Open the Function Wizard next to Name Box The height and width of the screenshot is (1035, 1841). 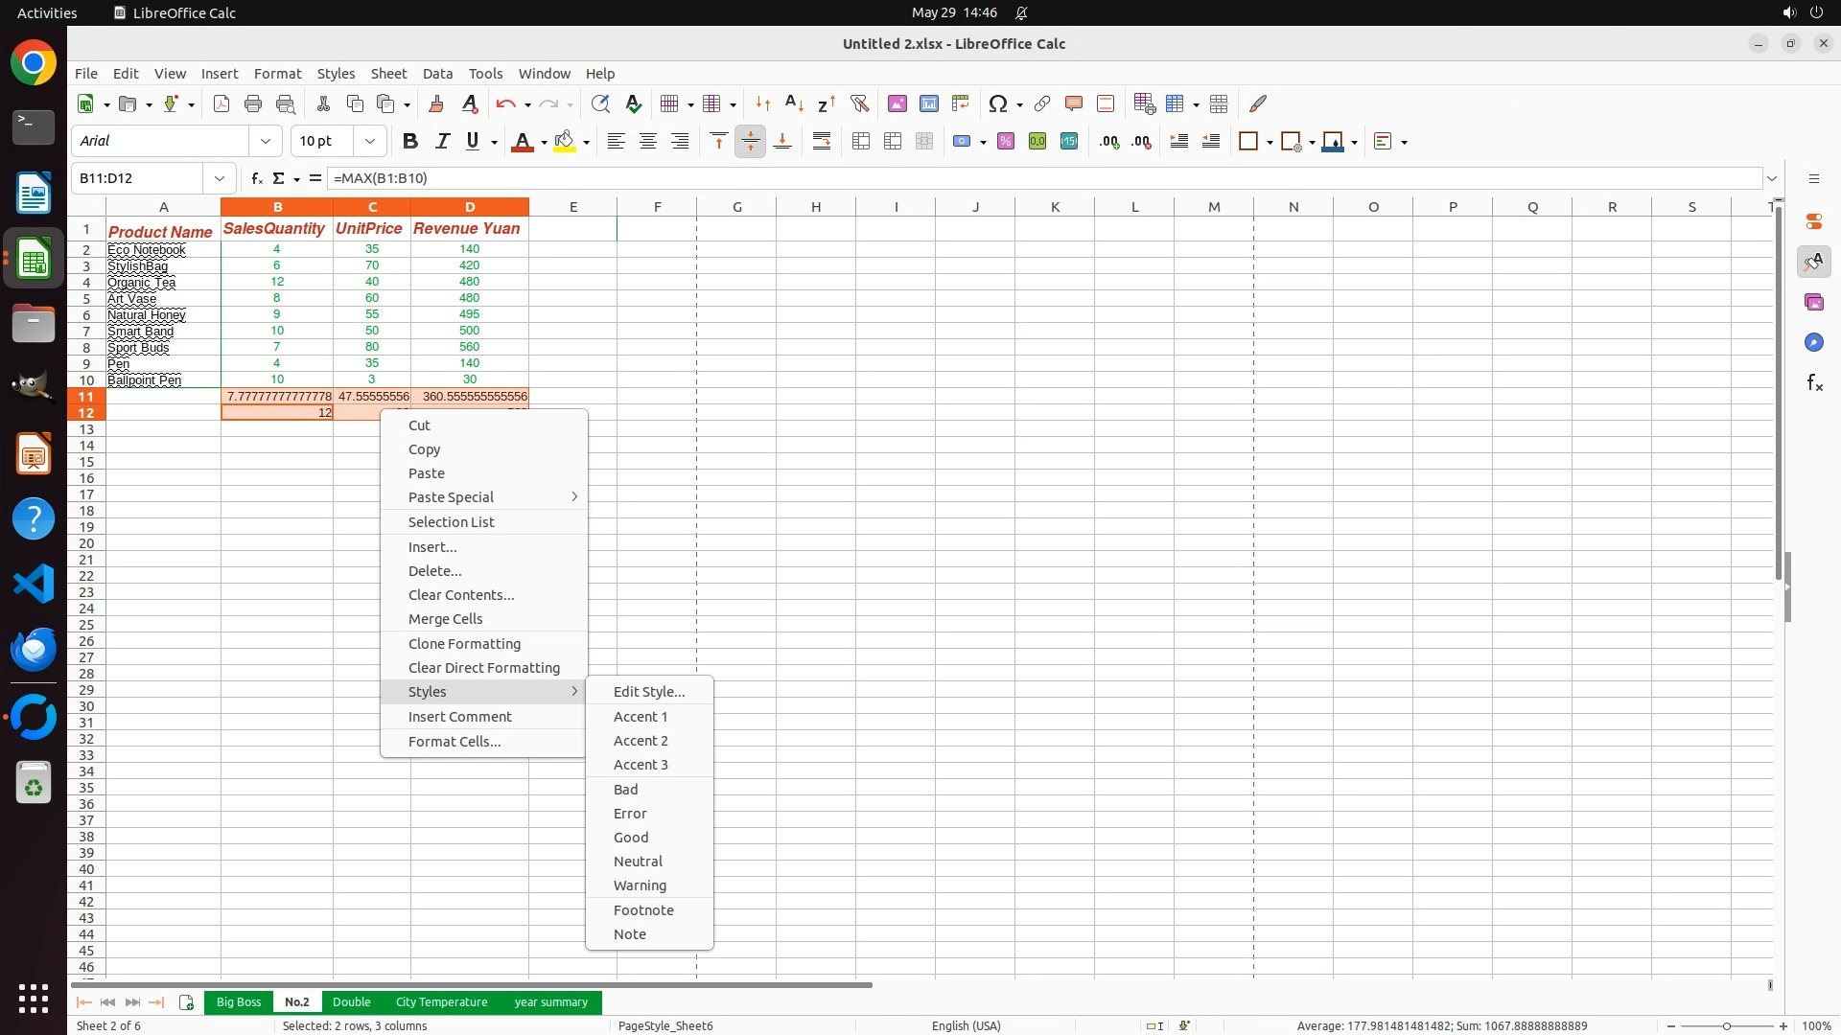[256, 178]
